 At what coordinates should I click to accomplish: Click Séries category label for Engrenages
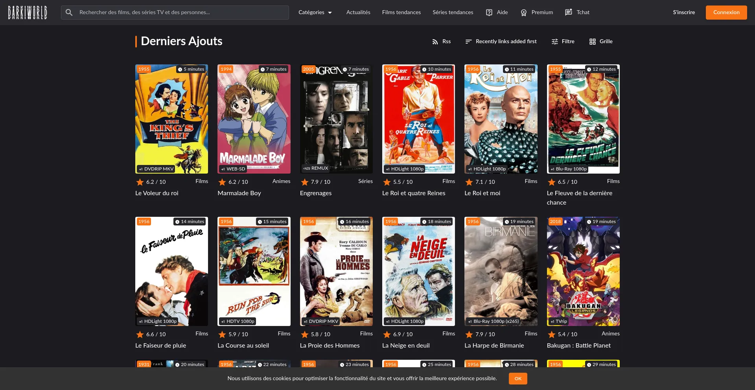365,181
